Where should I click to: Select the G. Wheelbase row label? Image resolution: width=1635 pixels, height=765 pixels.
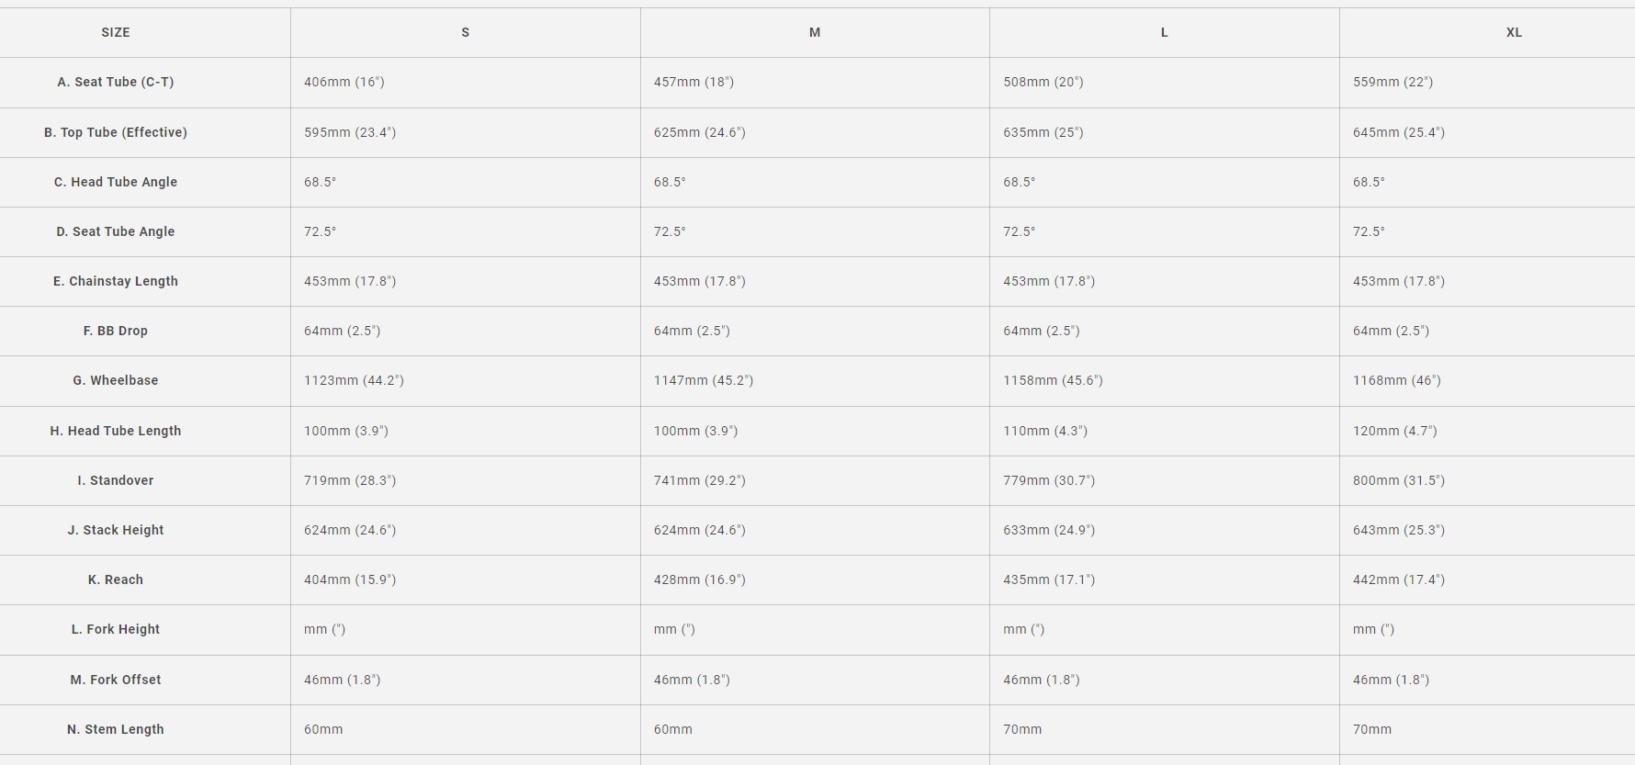click(x=116, y=380)
